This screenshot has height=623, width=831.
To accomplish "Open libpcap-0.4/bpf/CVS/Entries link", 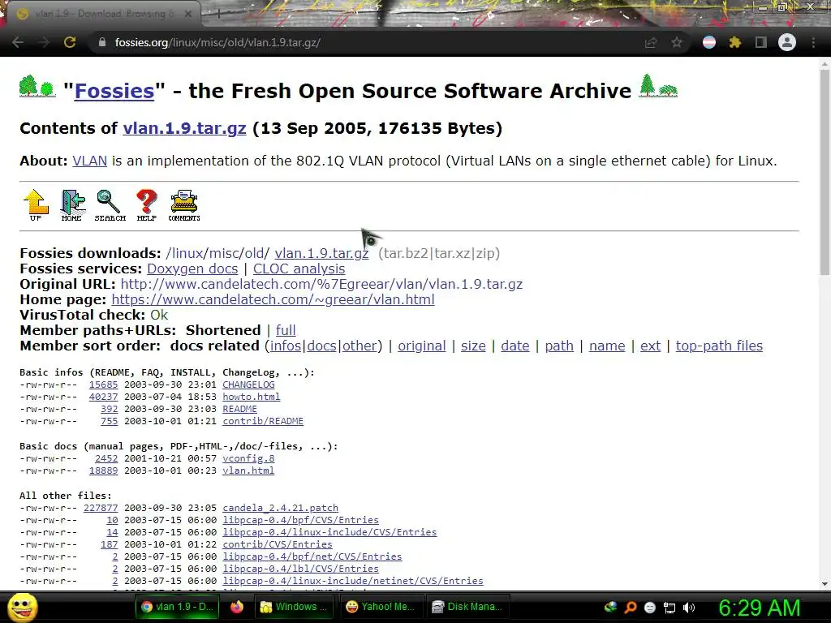I will [x=300, y=520].
